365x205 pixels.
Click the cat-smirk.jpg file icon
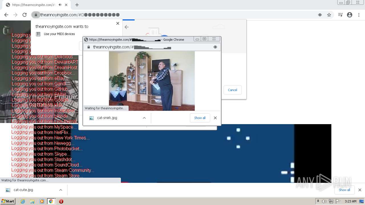pyautogui.click(x=92, y=118)
